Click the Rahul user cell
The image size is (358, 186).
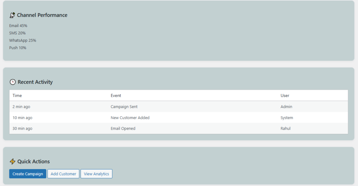[x=285, y=129]
